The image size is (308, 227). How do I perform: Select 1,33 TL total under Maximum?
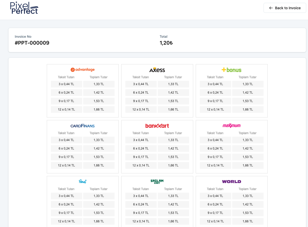coord(248,140)
